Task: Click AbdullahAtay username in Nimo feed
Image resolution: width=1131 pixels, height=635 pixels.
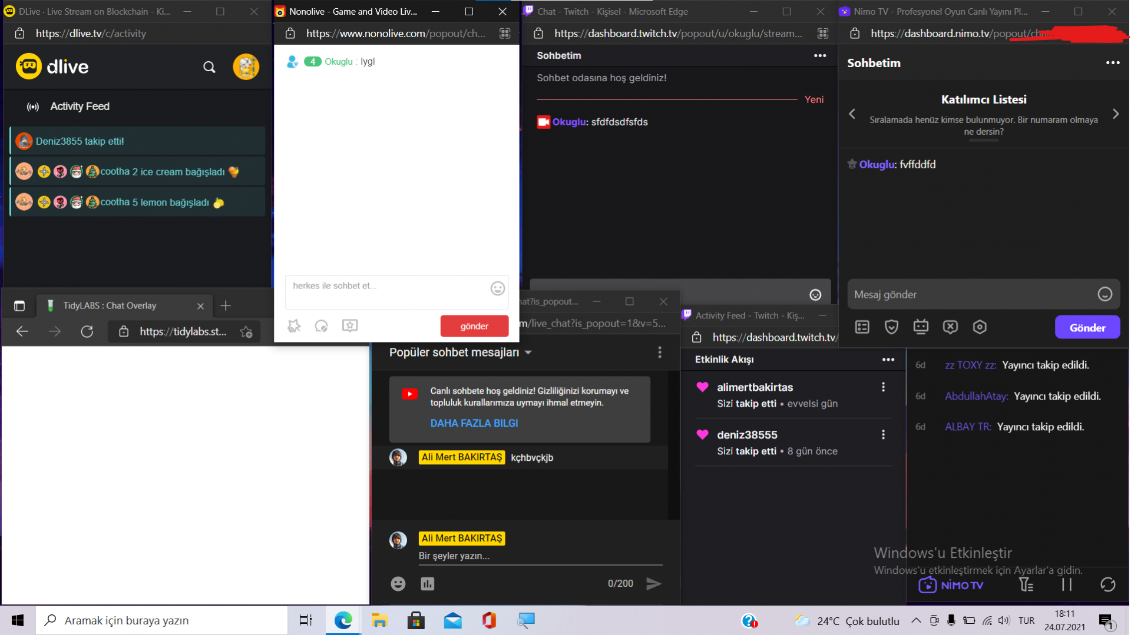Action: [x=976, y=396]
